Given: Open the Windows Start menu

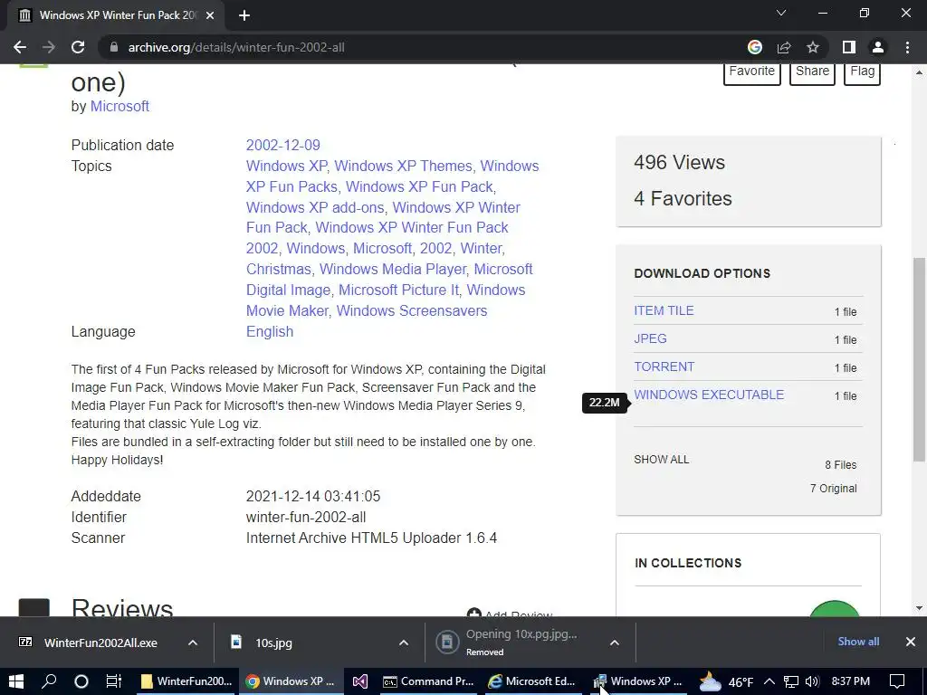Looking at the screenshot, I should [16, 681].
